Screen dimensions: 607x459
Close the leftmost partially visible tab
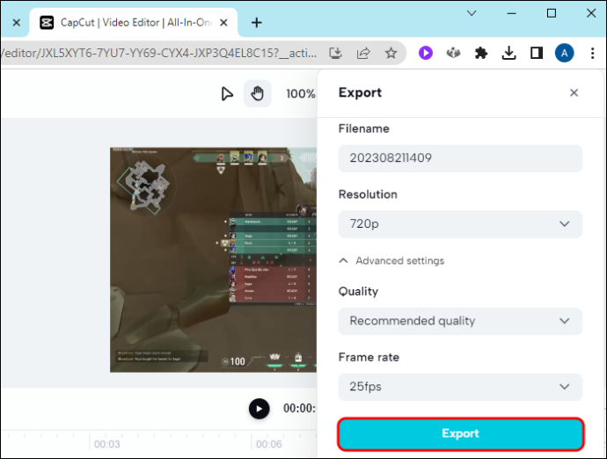point(16,23)
